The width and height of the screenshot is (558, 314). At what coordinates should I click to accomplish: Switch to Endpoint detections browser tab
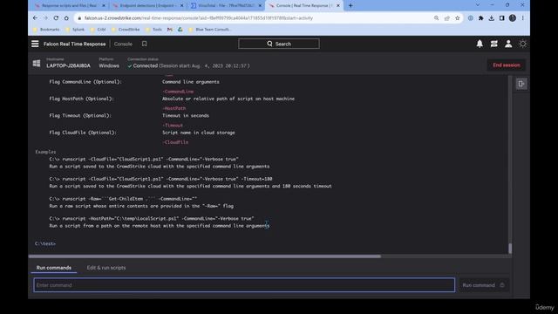(147, 6)
